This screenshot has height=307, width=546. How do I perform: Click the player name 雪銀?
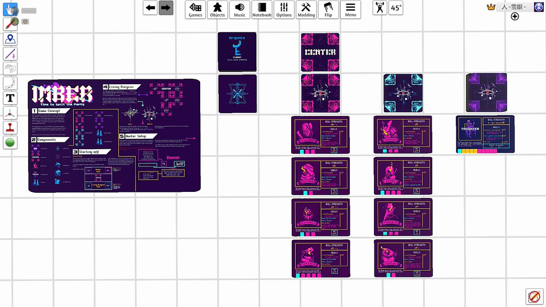coord(514,7)
